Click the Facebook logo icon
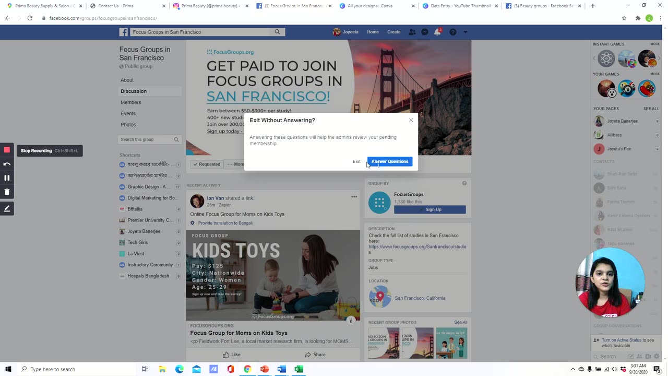Viewport: 668px width, 376px height. (124, 32)
